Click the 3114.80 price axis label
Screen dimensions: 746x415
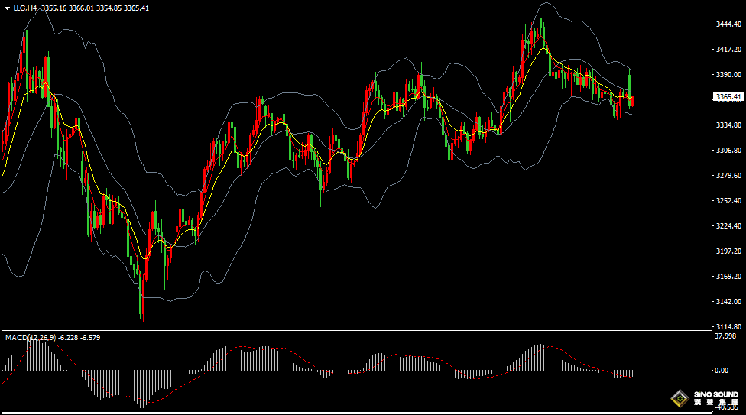[728, 326]
